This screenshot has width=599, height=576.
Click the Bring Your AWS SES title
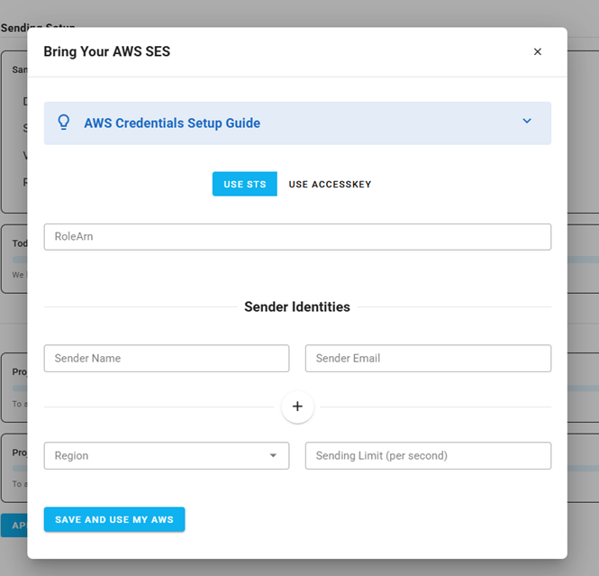click(x=106, y=51)
